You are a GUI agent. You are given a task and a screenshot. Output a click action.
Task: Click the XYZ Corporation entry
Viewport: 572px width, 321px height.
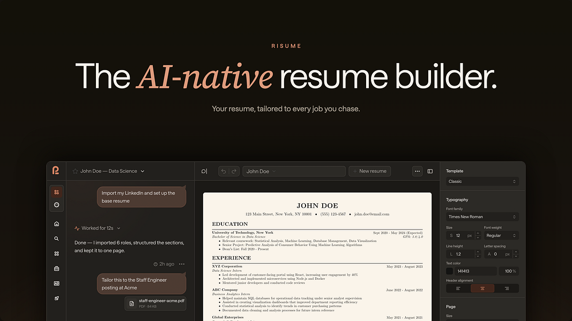(x=227, y=266)
